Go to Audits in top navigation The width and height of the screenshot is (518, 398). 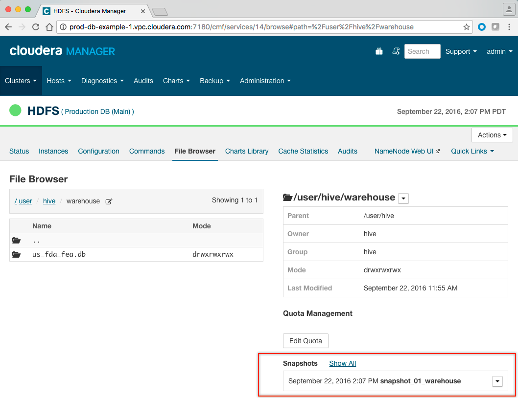pyautogui.click(x=143, y=81)
